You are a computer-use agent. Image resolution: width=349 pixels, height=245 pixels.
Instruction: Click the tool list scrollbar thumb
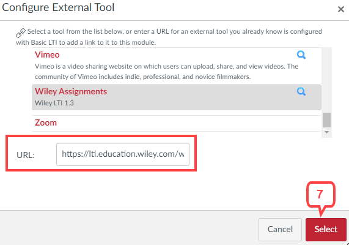(326, 120)
